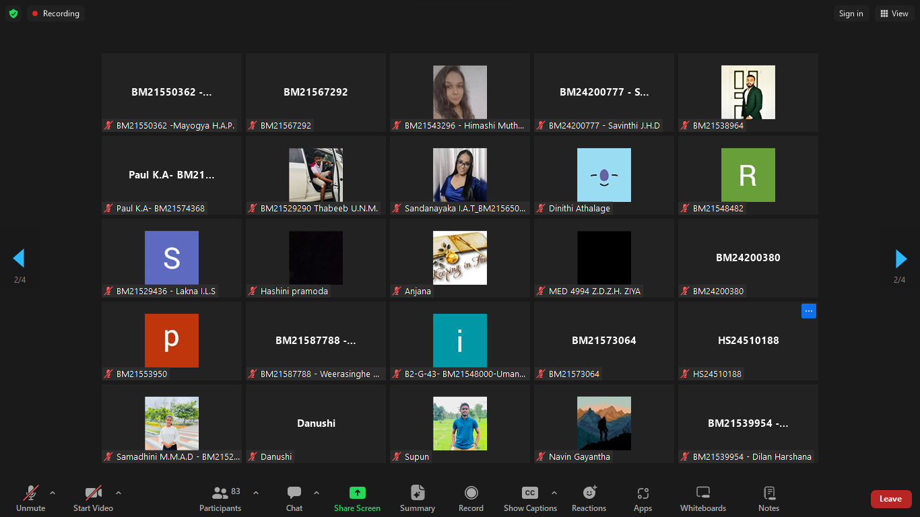Open the AI Summary feature

[x=418, y=499]
